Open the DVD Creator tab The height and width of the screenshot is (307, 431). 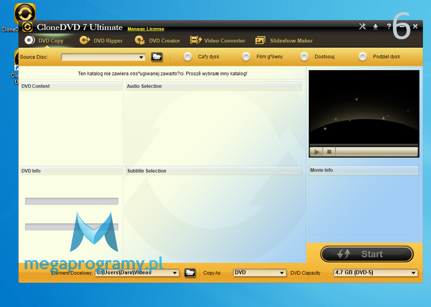pyautogui.click(x=157, y=41)
